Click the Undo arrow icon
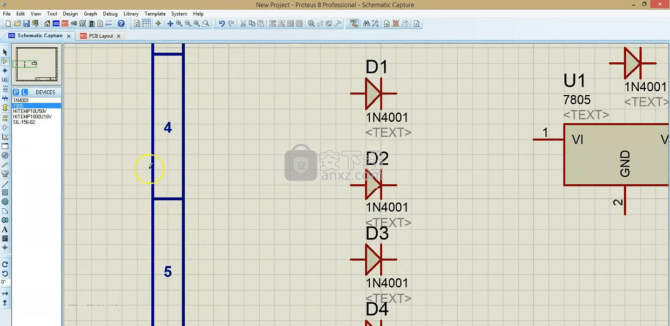 222,24
